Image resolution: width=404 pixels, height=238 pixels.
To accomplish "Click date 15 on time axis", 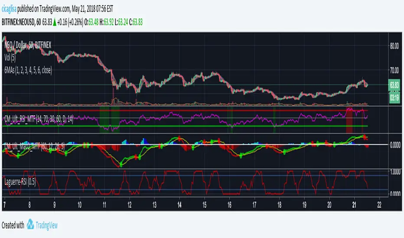I will 204,205.
